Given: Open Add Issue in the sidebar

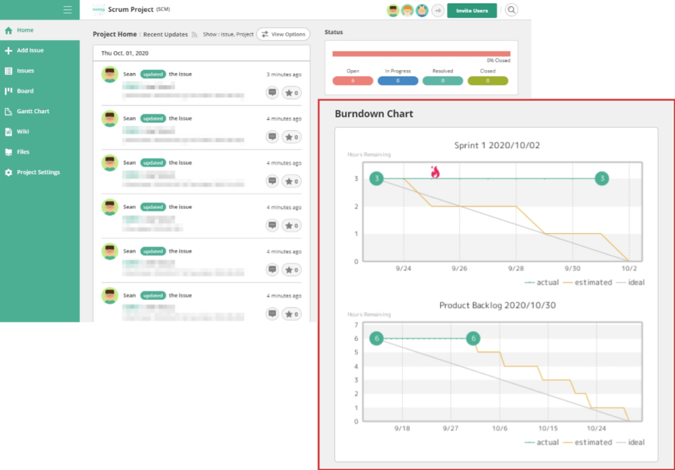Looking at the screenshot, I should pyautogui.click(x=30, y=51).
